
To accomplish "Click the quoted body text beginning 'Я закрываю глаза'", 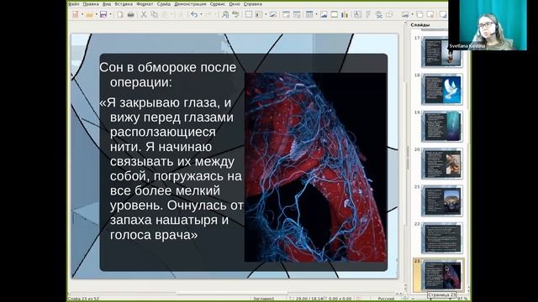I will (171, 169).
